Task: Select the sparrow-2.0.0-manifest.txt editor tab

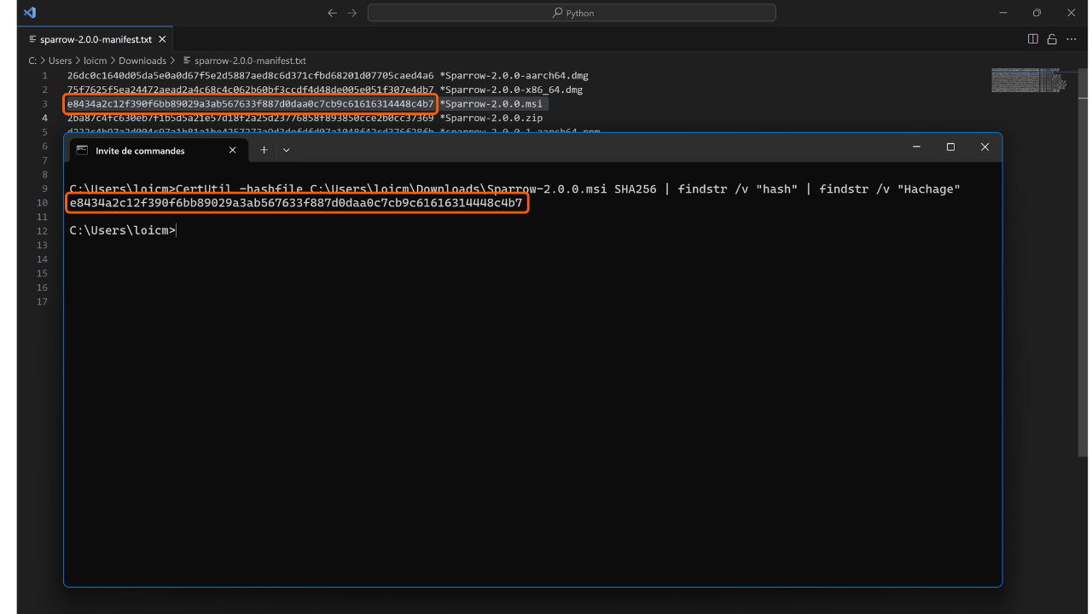Action: coord(95,39)
